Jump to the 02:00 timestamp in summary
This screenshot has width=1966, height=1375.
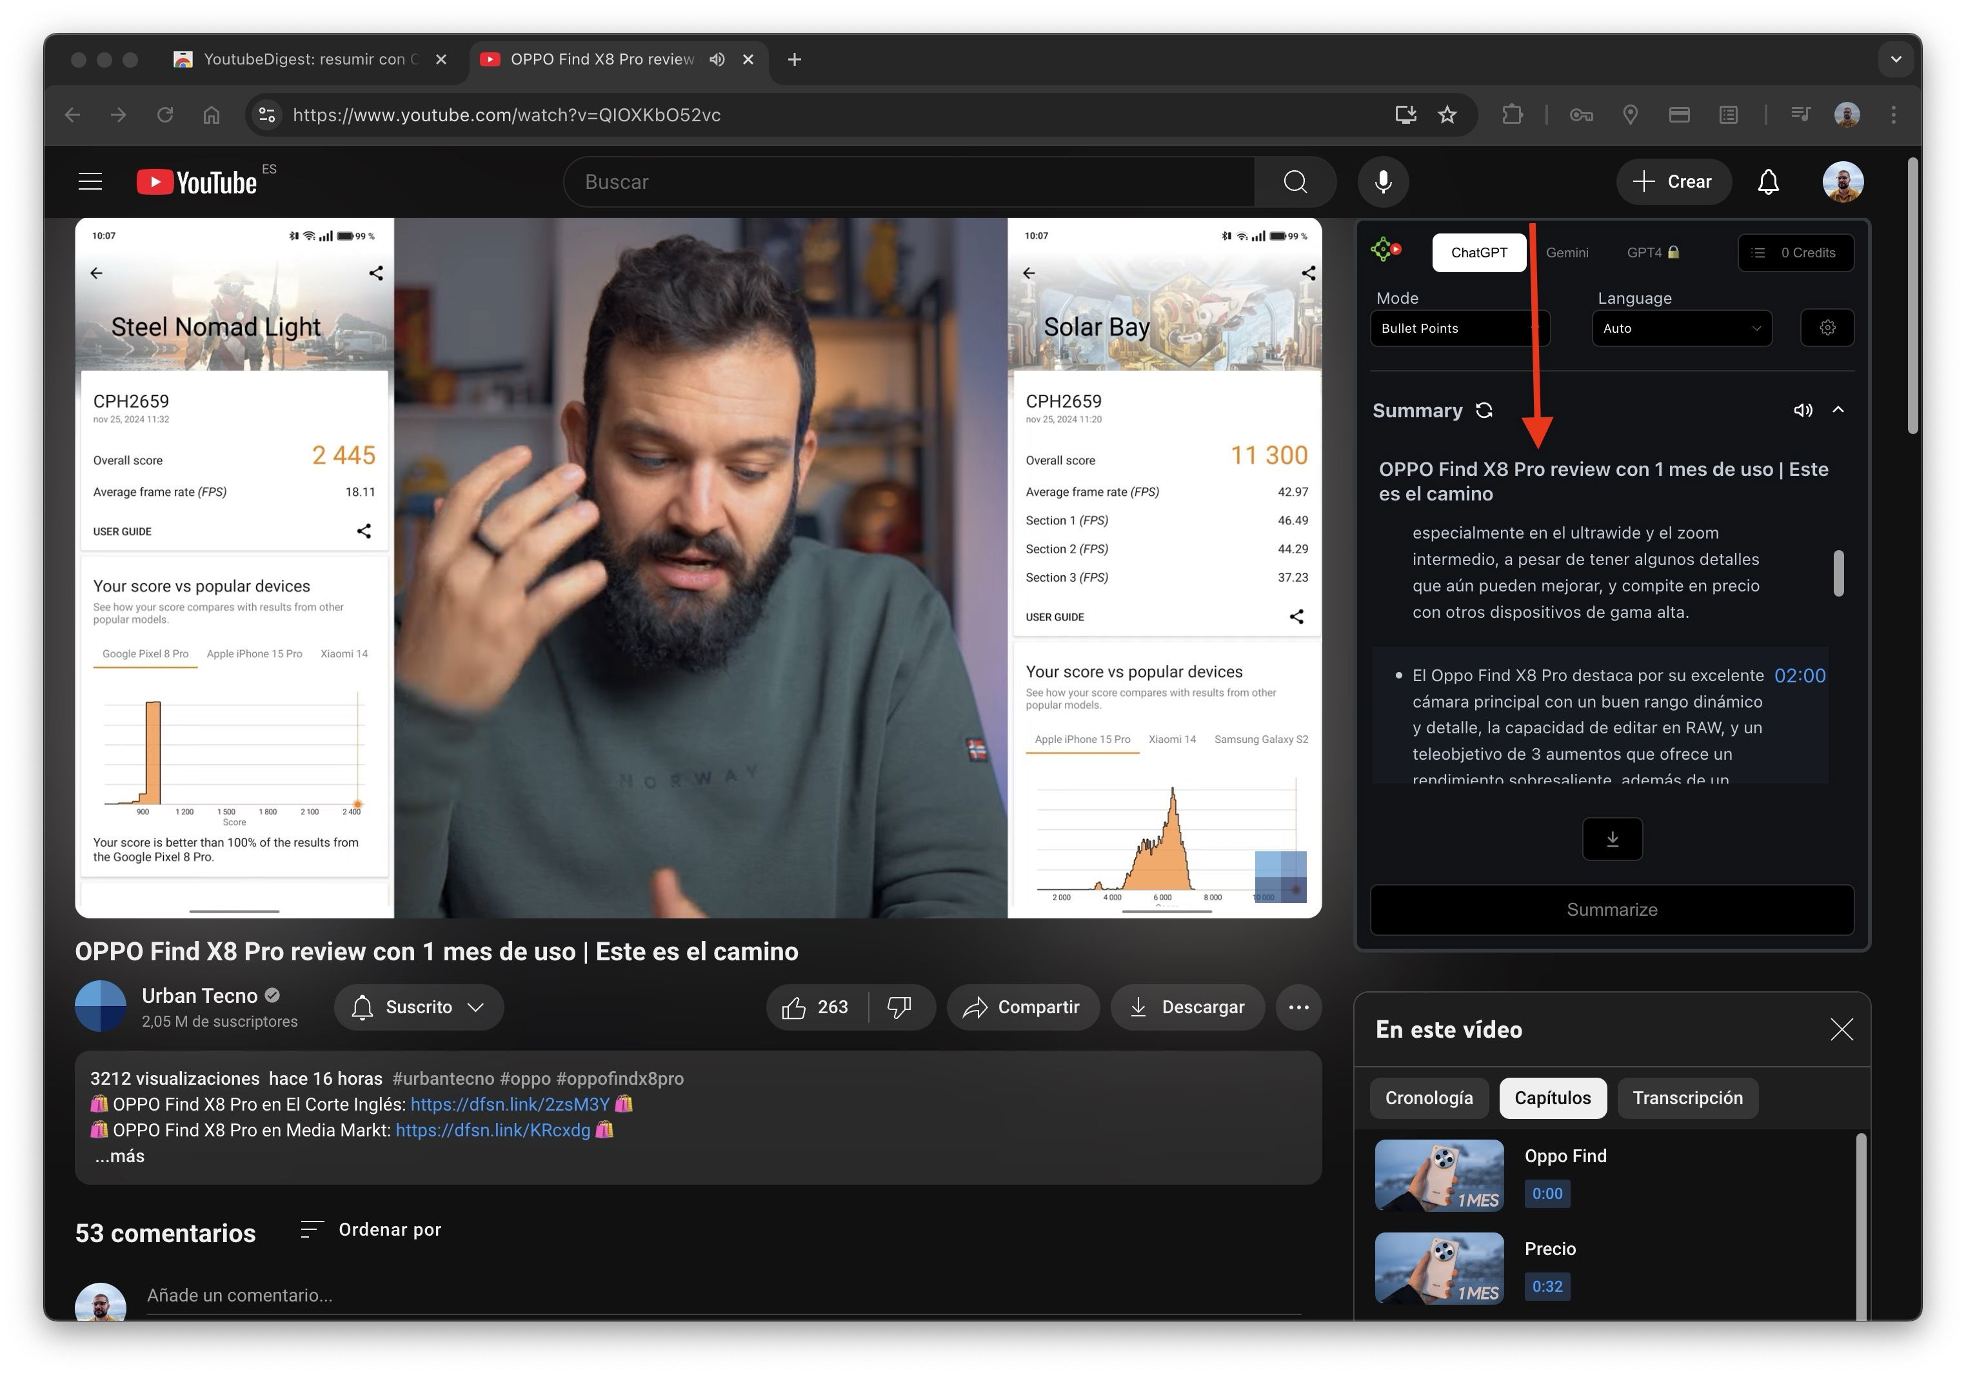(1799, 675)
